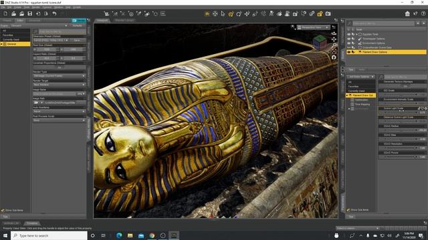This screenshot has height=240, width=428.
Task: Click the What's This help pointer icon
Action: [415, 13]
